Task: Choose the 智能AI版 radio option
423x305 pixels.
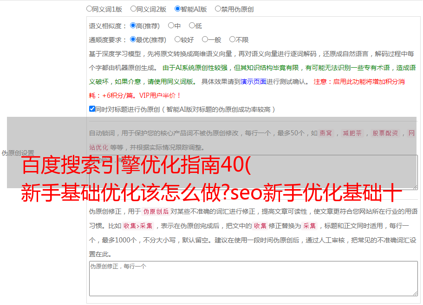Action: (x=177, y=9)
